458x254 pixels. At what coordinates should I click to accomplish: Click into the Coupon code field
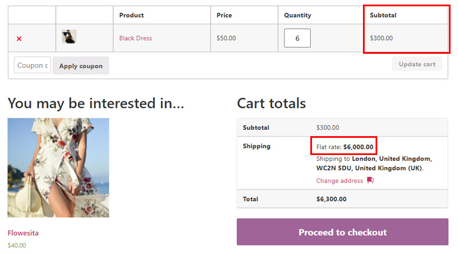click(33, 65)
